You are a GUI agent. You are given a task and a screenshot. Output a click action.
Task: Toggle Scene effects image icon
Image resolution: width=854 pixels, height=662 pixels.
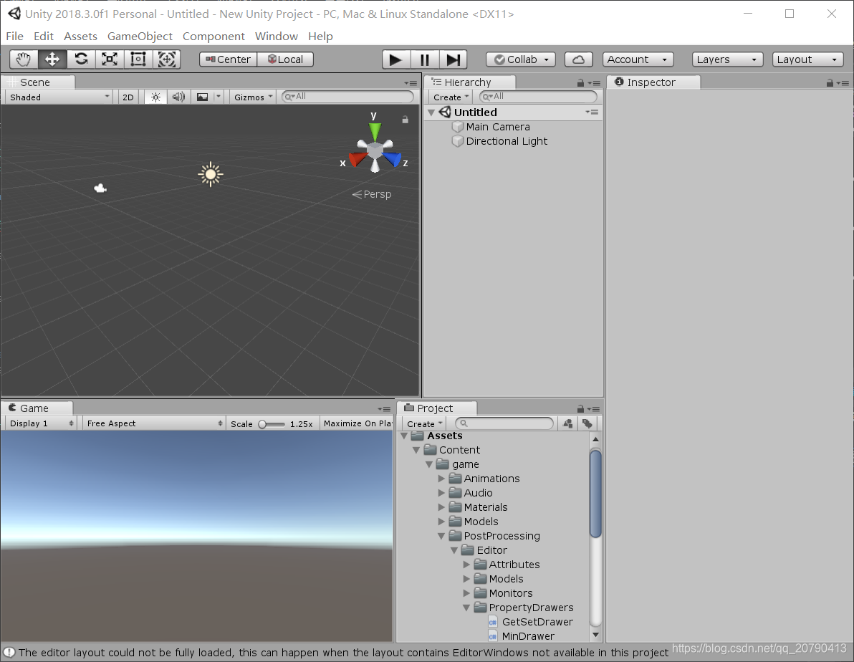pos(202,97)
